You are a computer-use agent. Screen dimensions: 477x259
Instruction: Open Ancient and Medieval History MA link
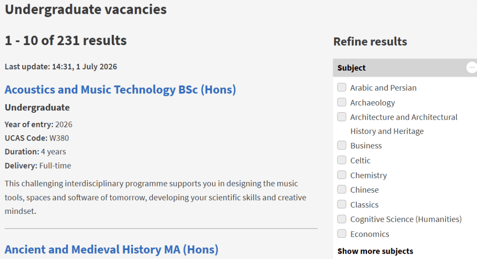[111, 250]
